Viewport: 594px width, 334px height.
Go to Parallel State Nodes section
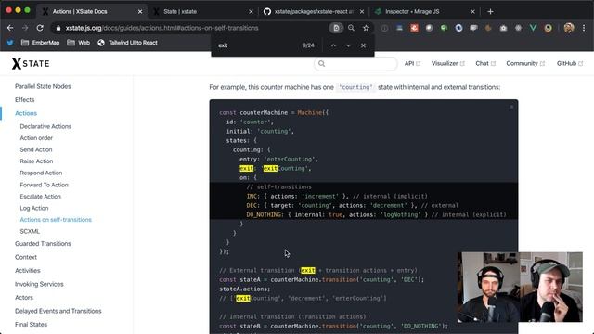point(43,86)
